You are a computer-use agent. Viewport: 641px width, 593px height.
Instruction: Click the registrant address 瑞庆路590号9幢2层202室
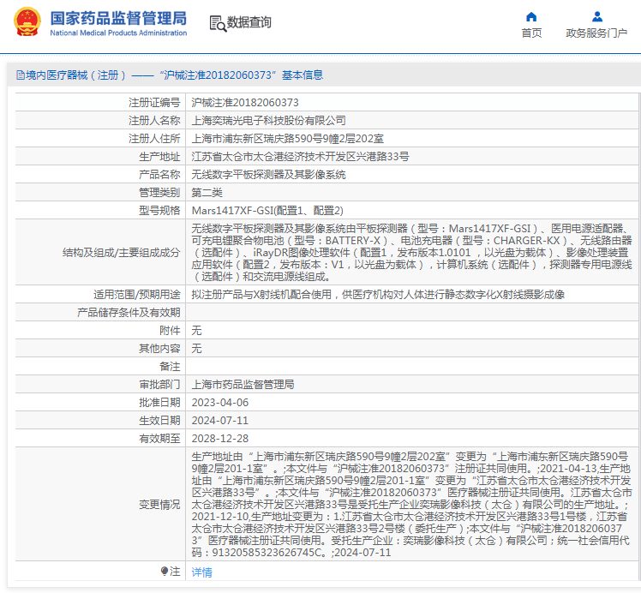click(x=287, y=139)
